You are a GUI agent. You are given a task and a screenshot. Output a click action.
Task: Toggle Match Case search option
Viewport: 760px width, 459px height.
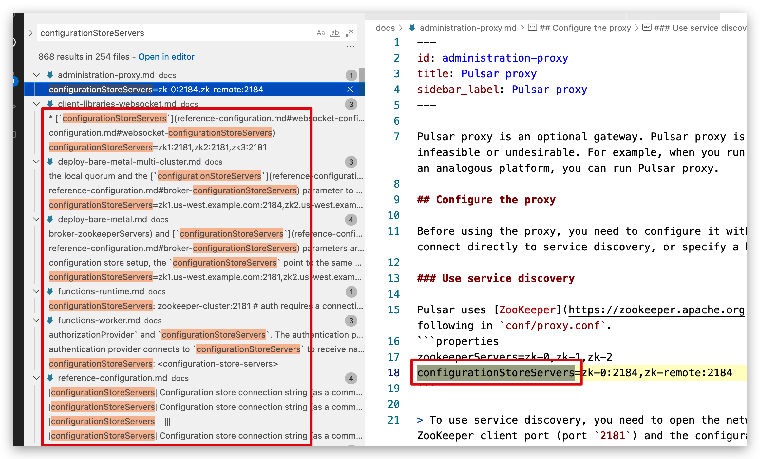click(320, 33)
